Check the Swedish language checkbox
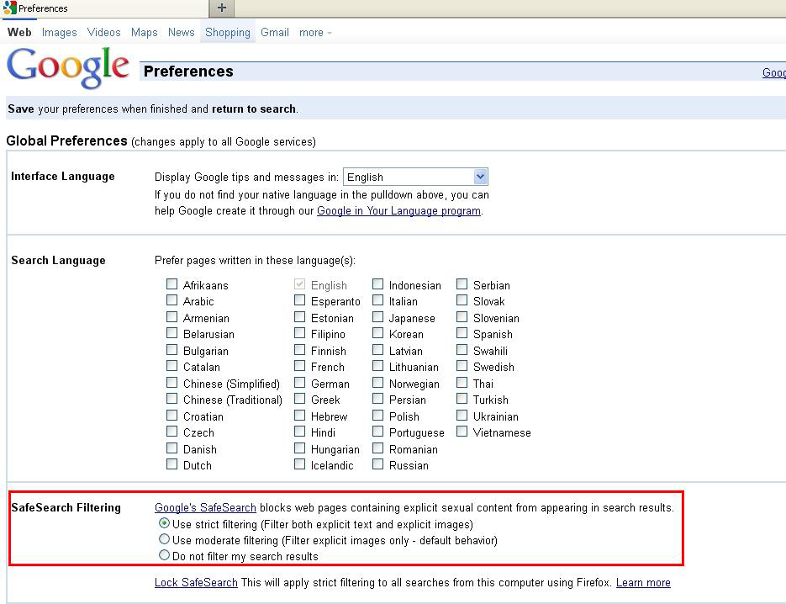Screen dimensions: 786x604 462,366
